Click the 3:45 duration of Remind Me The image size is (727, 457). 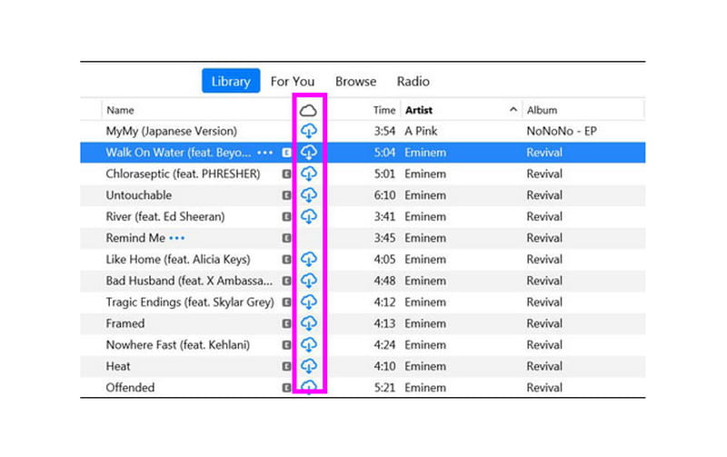click(384, 238)
